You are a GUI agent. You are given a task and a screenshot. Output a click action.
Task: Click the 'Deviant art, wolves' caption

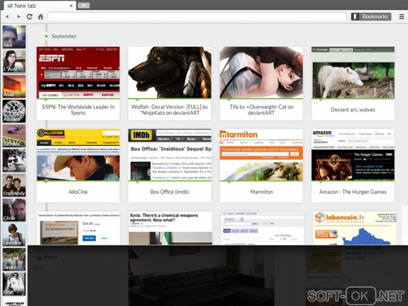353,110
